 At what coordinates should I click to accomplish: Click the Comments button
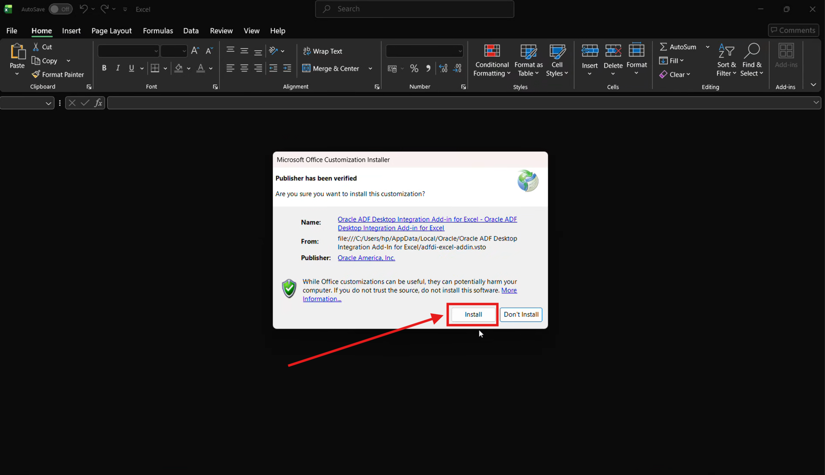point(793,30)
